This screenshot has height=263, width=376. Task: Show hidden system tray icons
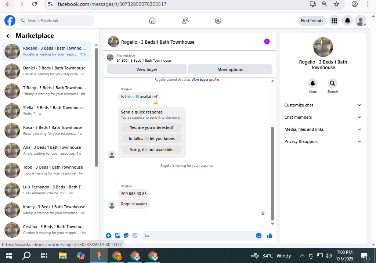point(302,256)
